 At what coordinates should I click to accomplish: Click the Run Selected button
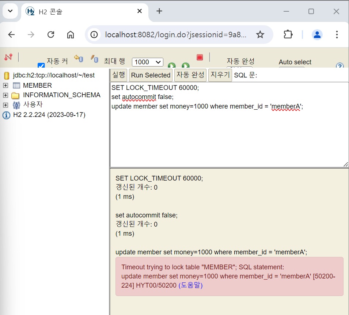tap(151, 75)
